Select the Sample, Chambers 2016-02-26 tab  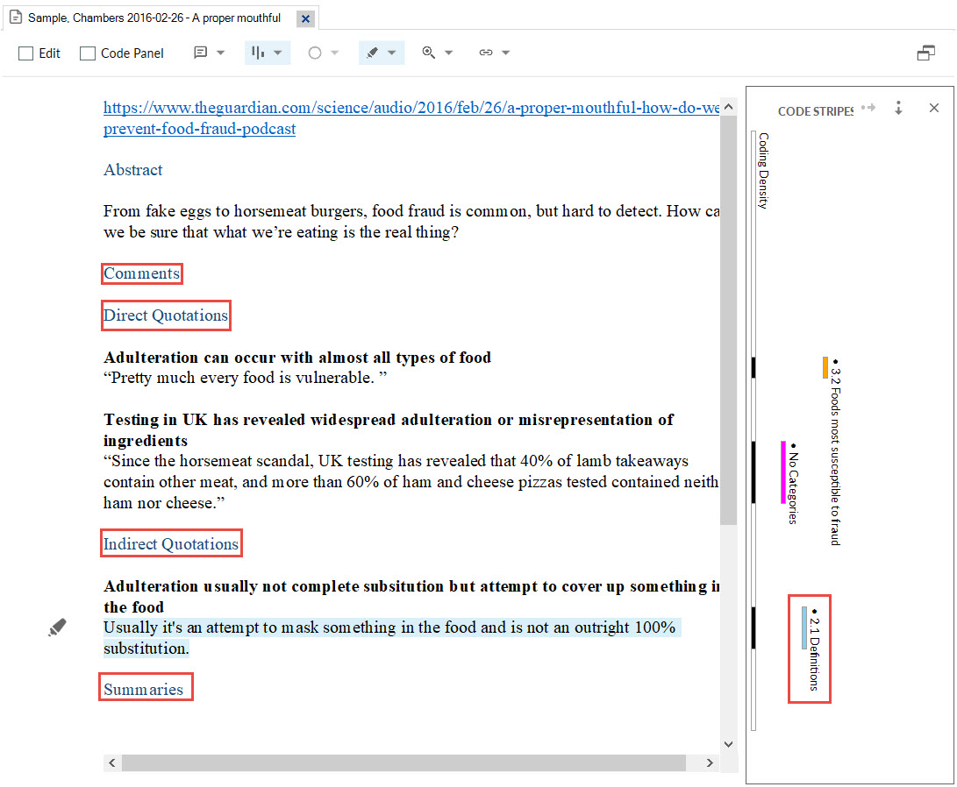point(154,18)
